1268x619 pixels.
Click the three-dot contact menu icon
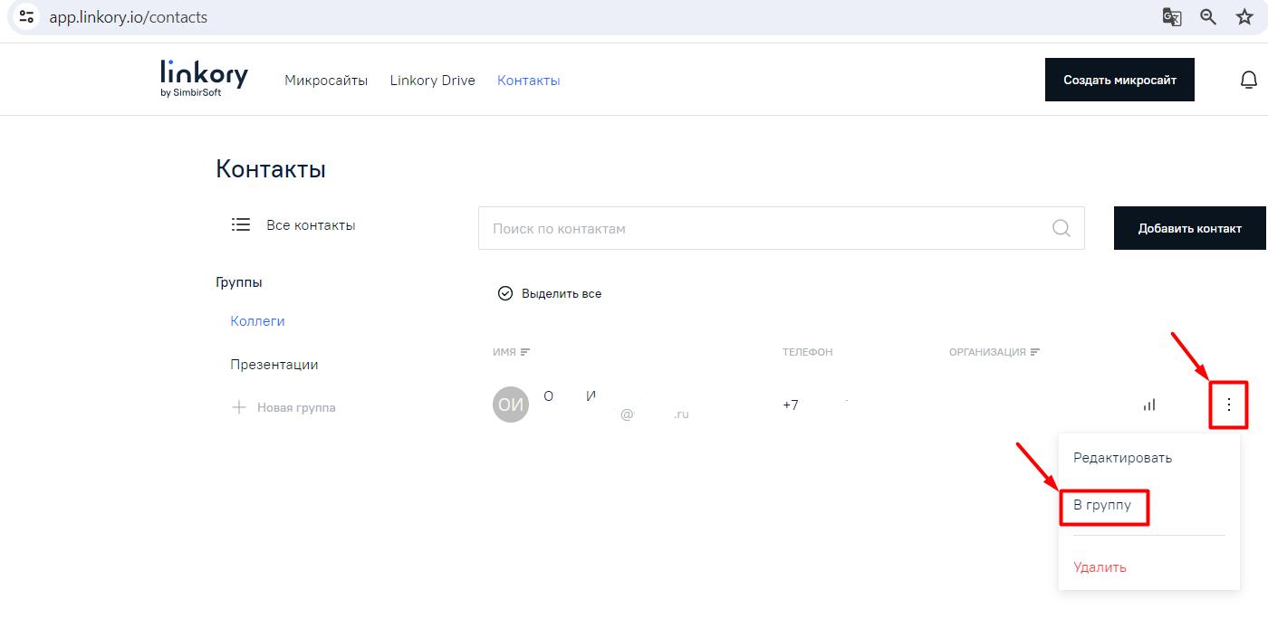[x=1229, y=405]
